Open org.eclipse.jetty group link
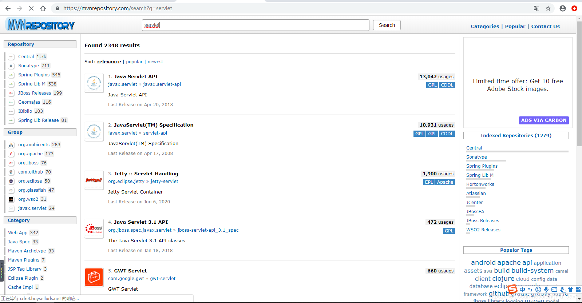Viewport: 582px width, 303px height. tap(126, 182)
